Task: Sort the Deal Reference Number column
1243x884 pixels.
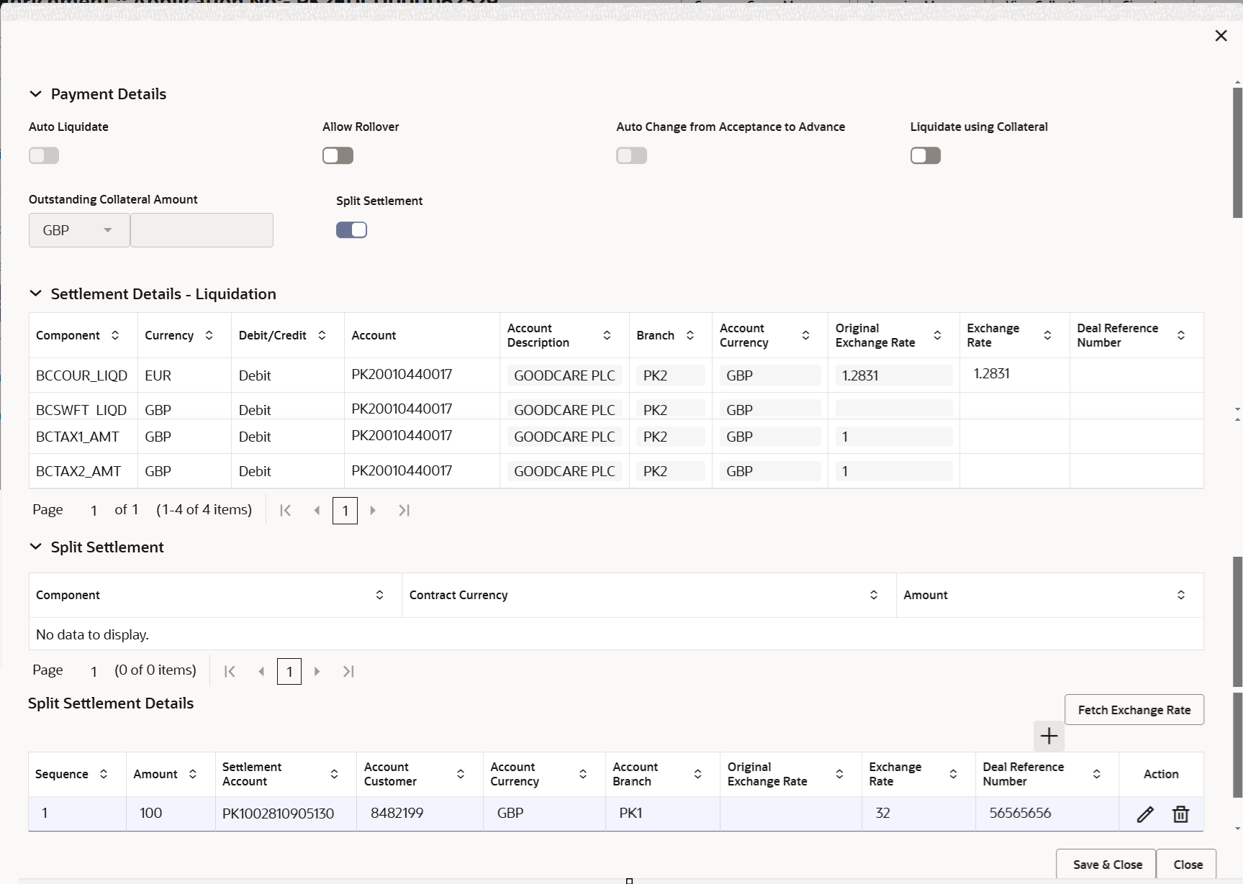Action: [x=1181, y=335]
